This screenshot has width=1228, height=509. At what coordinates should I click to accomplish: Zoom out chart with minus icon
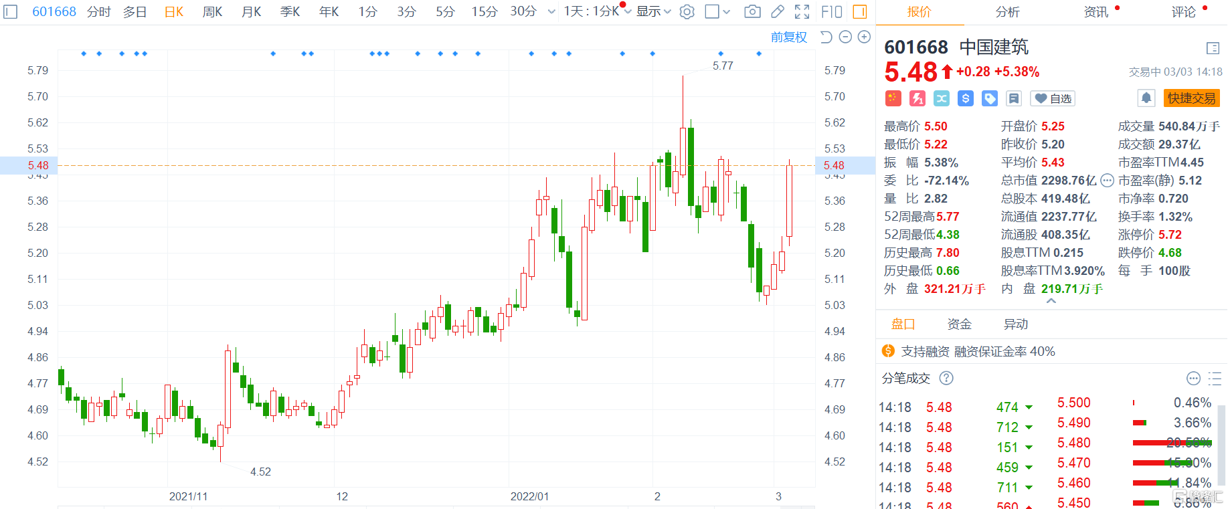click(x=845, y=37)
